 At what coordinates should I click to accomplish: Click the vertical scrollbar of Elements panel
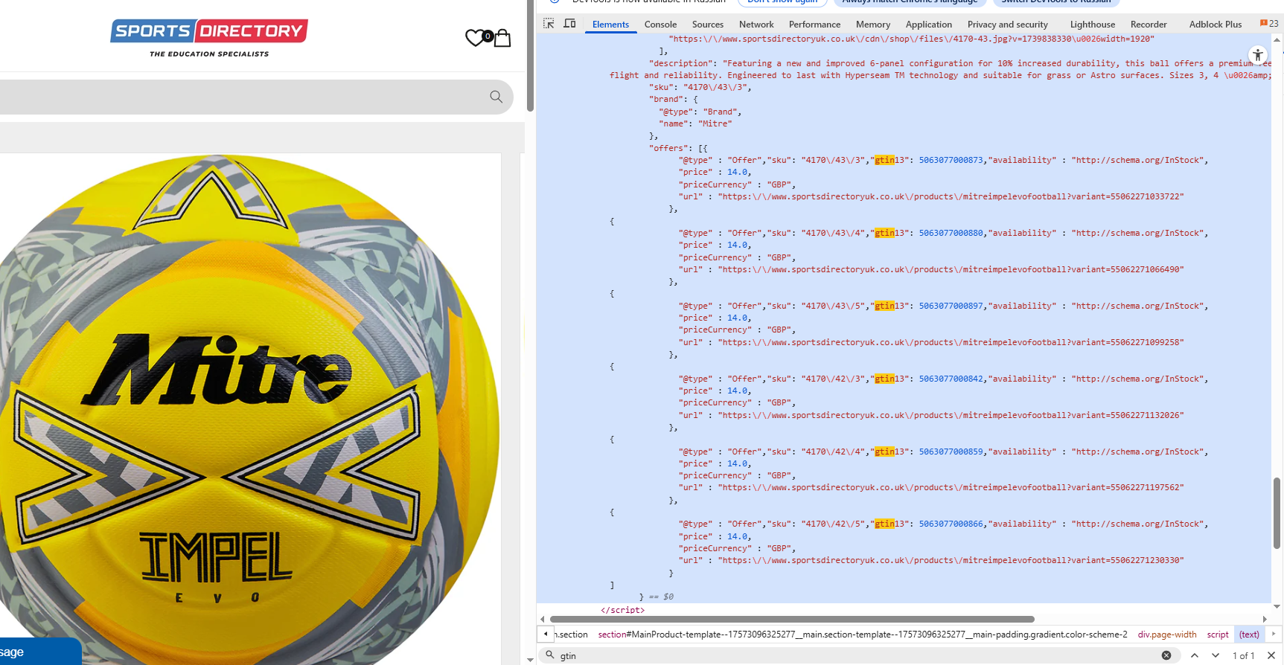point(1277,513)
